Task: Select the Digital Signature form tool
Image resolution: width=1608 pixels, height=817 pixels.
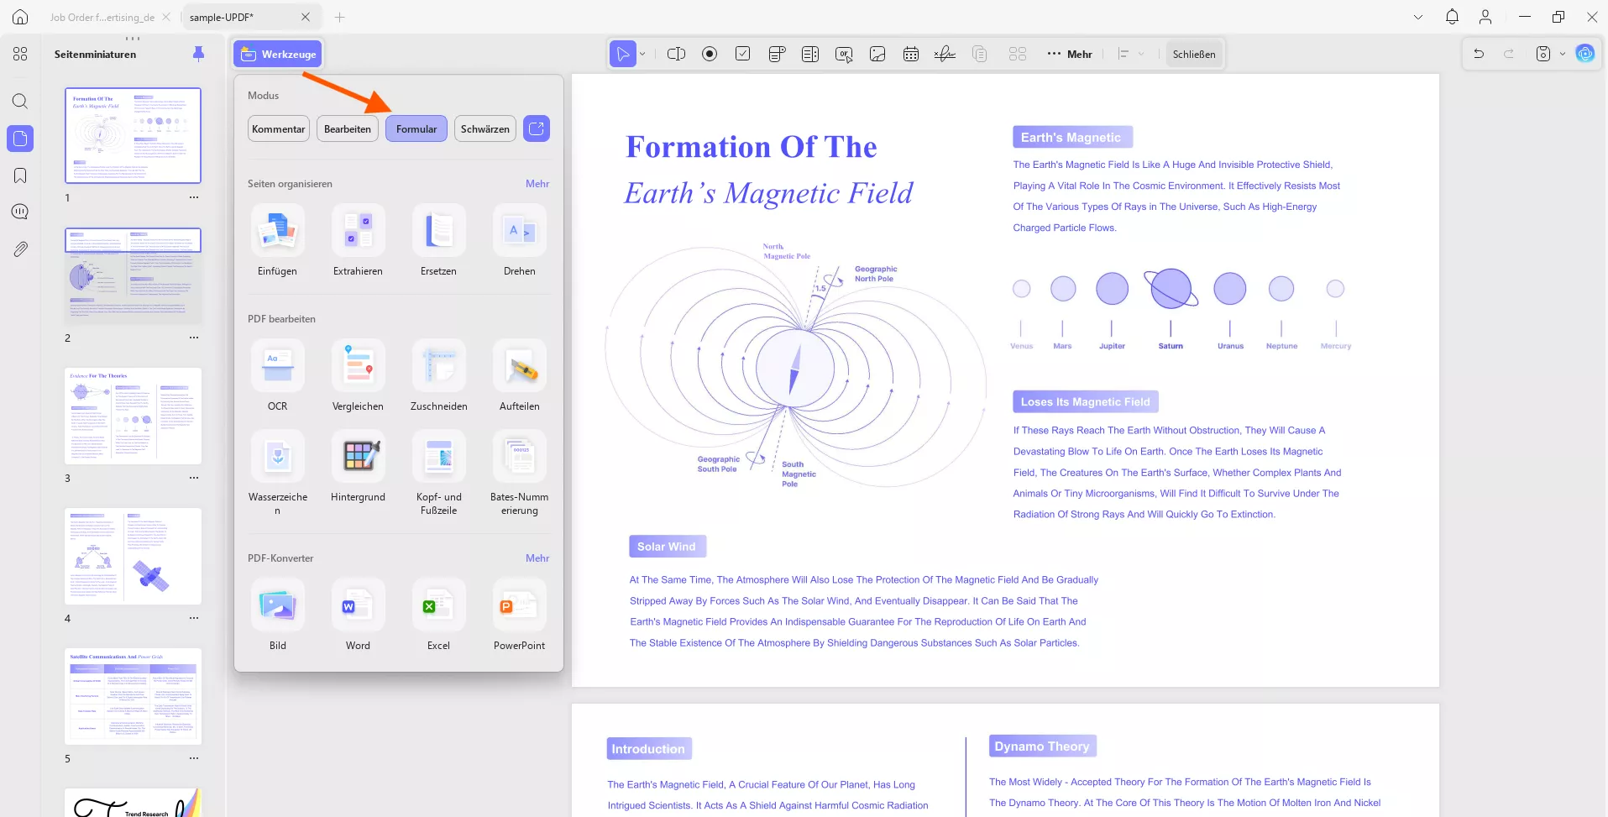Action: coord(945,54)
